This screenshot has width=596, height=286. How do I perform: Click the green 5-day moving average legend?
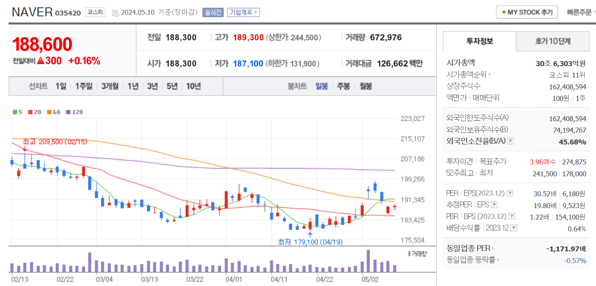[18, 112]
